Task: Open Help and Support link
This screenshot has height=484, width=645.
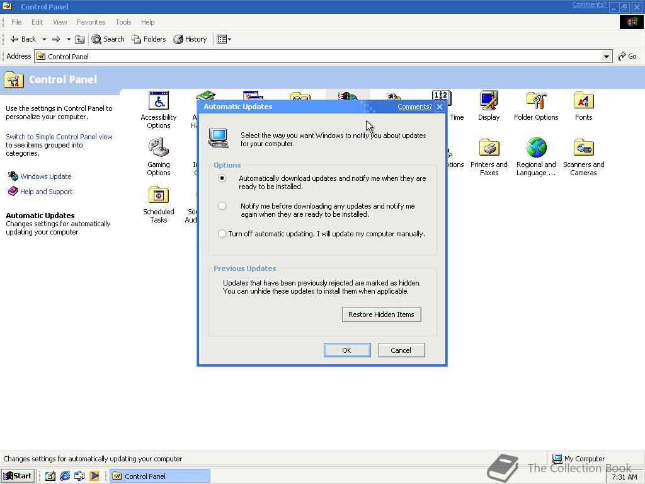Action: (46, 192)
